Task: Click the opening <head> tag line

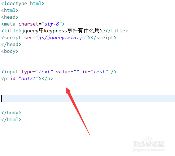Action: click(10, 17)
